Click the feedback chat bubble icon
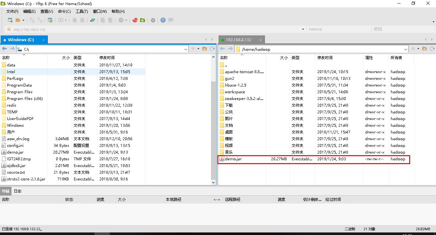The height and width of the screenshot is (235, 436). coord(171,20)
